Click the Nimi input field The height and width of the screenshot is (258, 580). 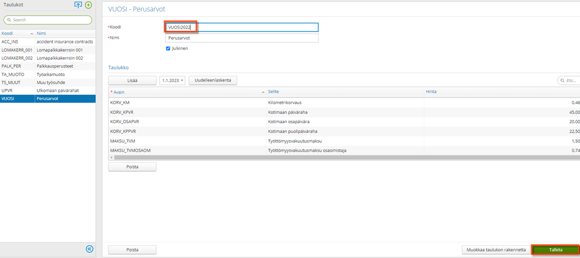click(x=242, y=38)
